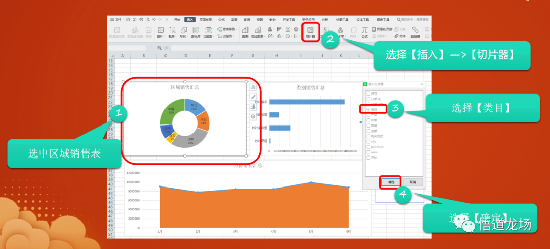Click the fx insert function icon

pyautogui.click(x=166, y=48)
